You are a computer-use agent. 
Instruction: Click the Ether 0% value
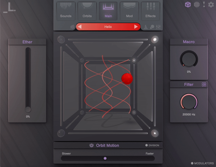click(28, 117)
